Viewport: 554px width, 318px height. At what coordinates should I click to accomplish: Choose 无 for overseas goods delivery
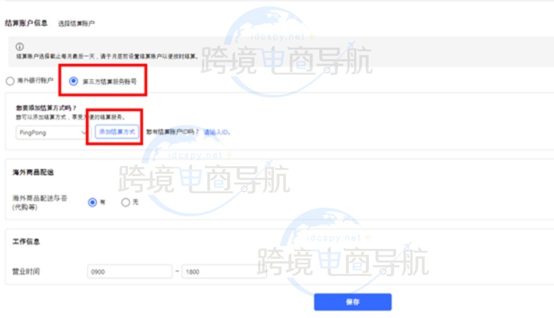(125, 202)
